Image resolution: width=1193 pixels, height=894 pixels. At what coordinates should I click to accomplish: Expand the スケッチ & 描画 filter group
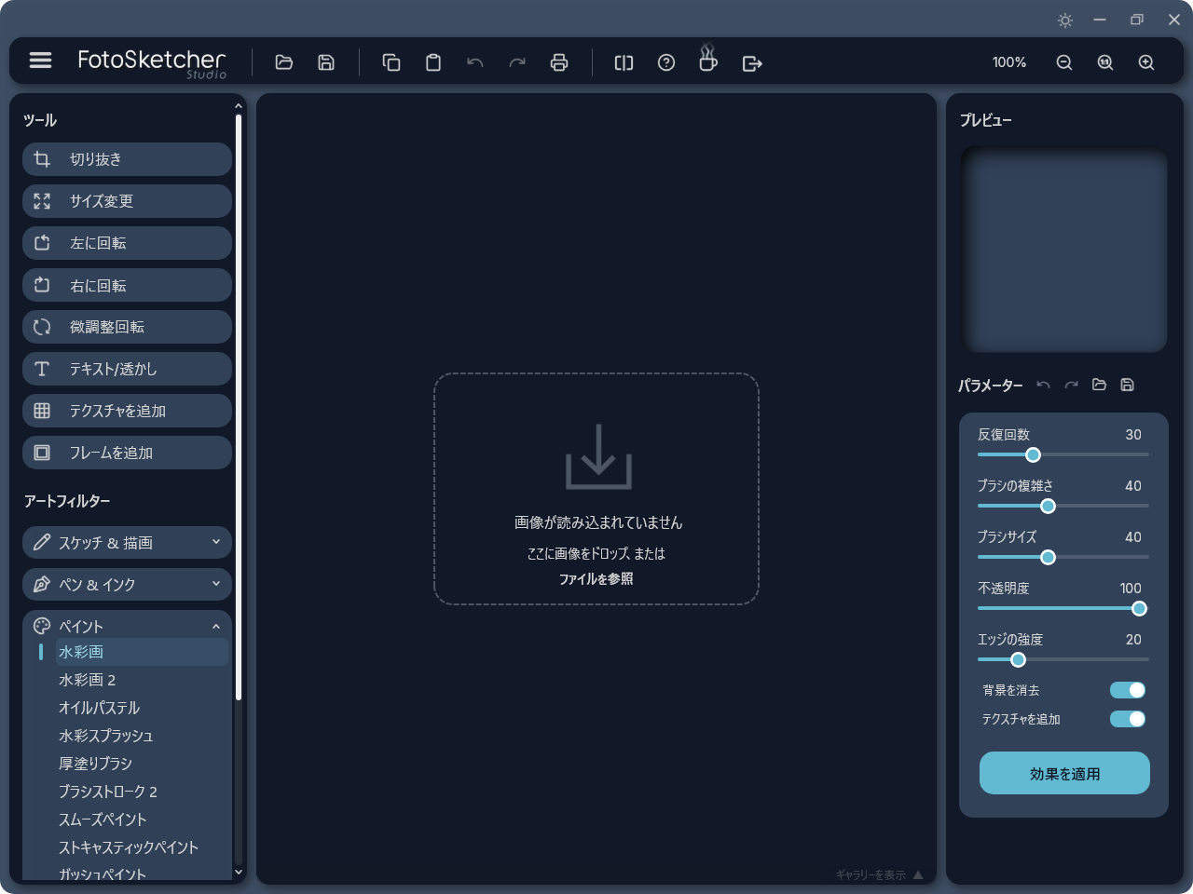coord(127,542)
